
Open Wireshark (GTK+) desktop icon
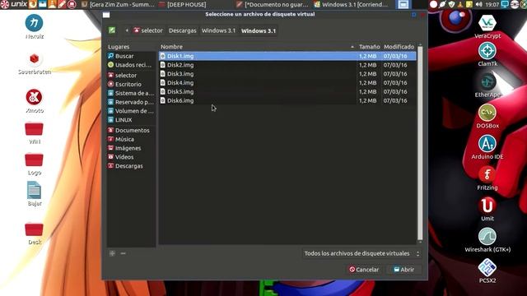click(487, 240)
